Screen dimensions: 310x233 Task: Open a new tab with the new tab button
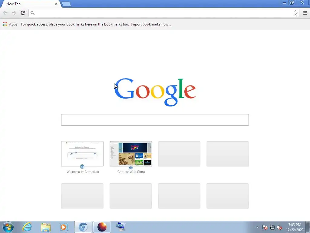[66, 4]
